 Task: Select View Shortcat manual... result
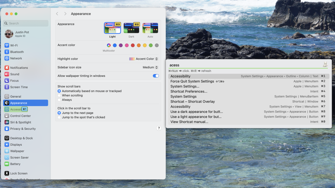pos(249,122)
